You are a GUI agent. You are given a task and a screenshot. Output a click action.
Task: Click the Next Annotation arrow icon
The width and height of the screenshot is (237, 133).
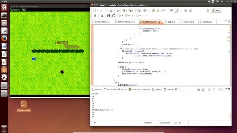pos(120,16)
